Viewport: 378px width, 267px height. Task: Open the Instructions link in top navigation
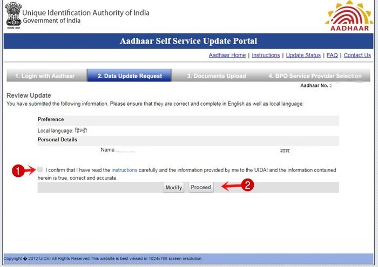266,55
